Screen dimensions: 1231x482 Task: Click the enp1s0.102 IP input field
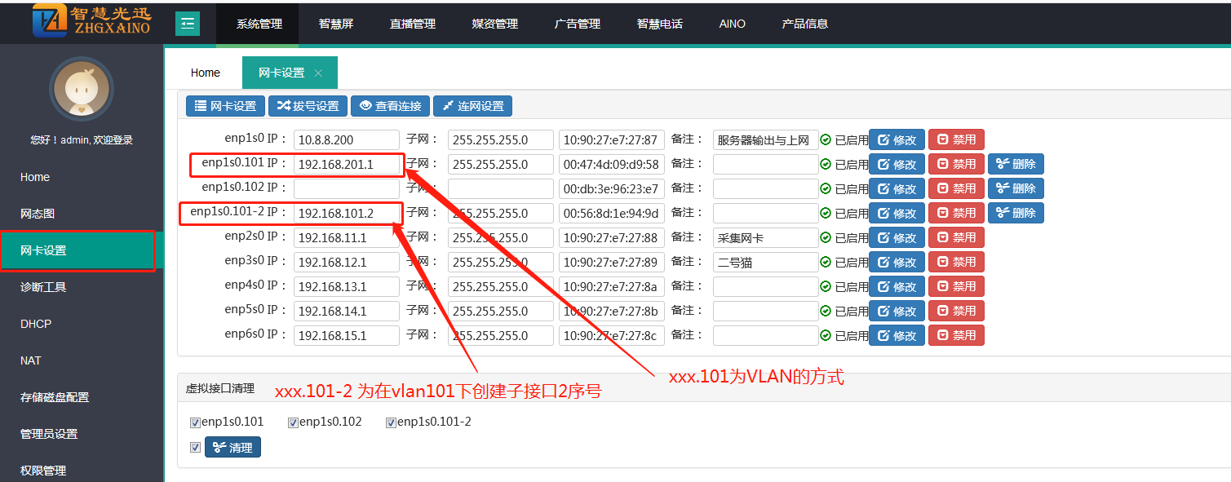coord(346,189)
